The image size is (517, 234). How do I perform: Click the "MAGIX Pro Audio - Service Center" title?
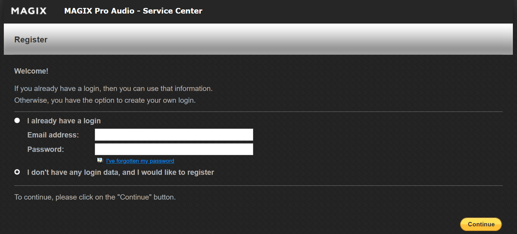pos(133,11)
